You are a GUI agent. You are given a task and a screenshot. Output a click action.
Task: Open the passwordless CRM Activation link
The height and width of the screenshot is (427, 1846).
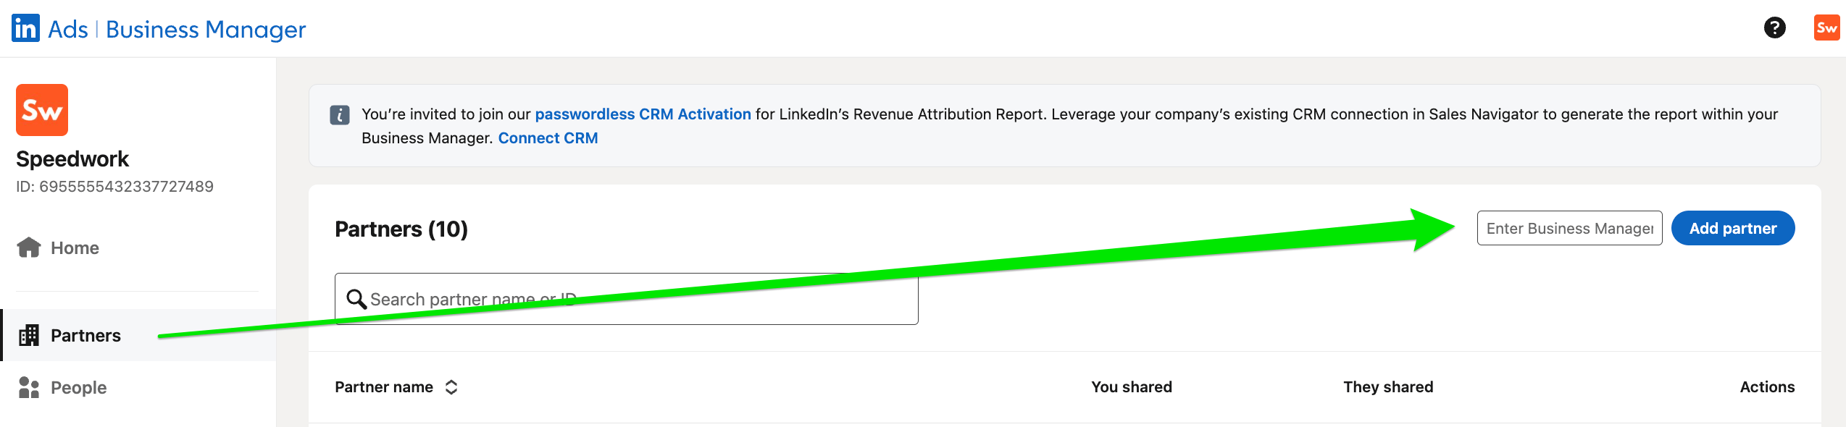pos(643,114)
